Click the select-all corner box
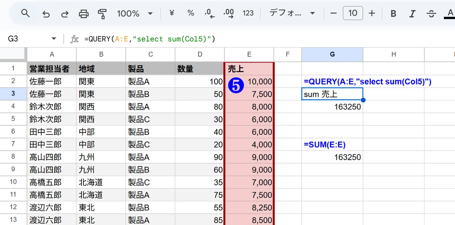The image size is (455, 225). tap(13, 54)
